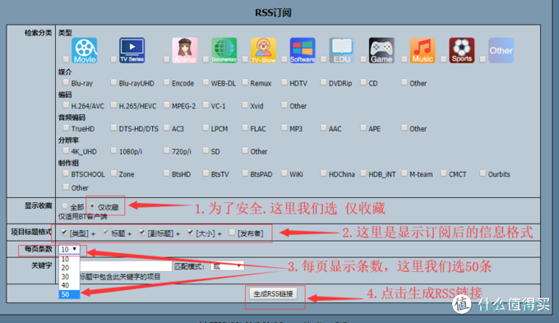This screenshot has width=559, height=323.
Task: Check the [发布者] title format box
Action: 232,233
